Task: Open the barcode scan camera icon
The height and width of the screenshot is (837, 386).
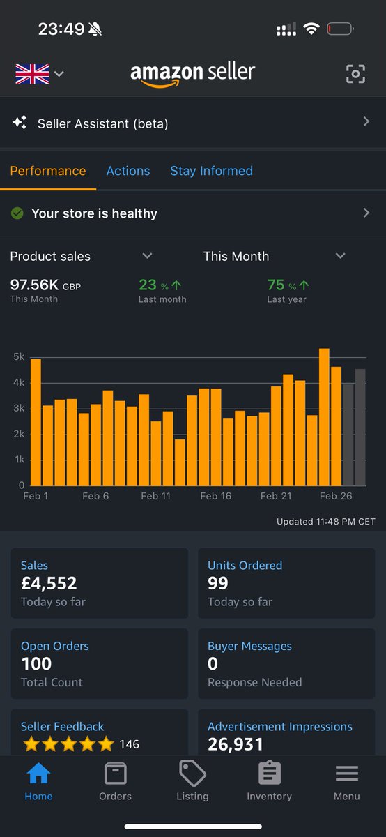Action: 355,74
